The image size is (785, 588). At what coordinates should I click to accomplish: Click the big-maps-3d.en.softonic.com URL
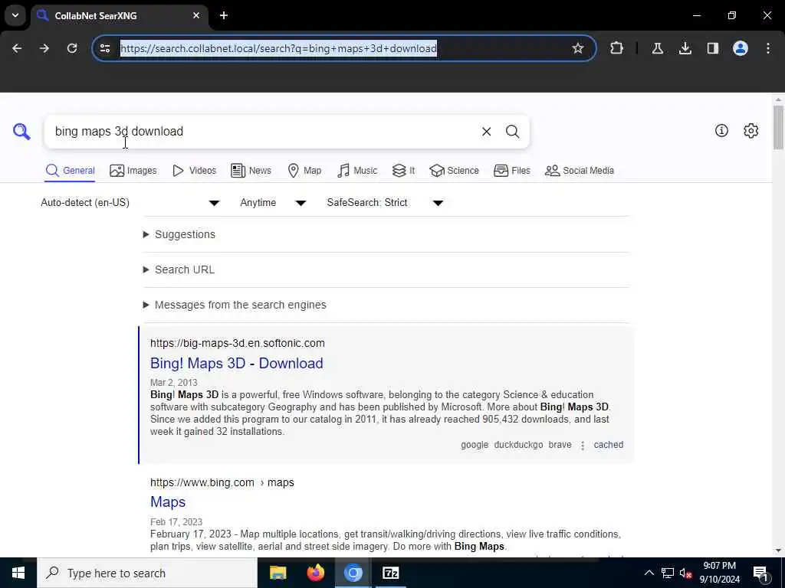[238, 343]
